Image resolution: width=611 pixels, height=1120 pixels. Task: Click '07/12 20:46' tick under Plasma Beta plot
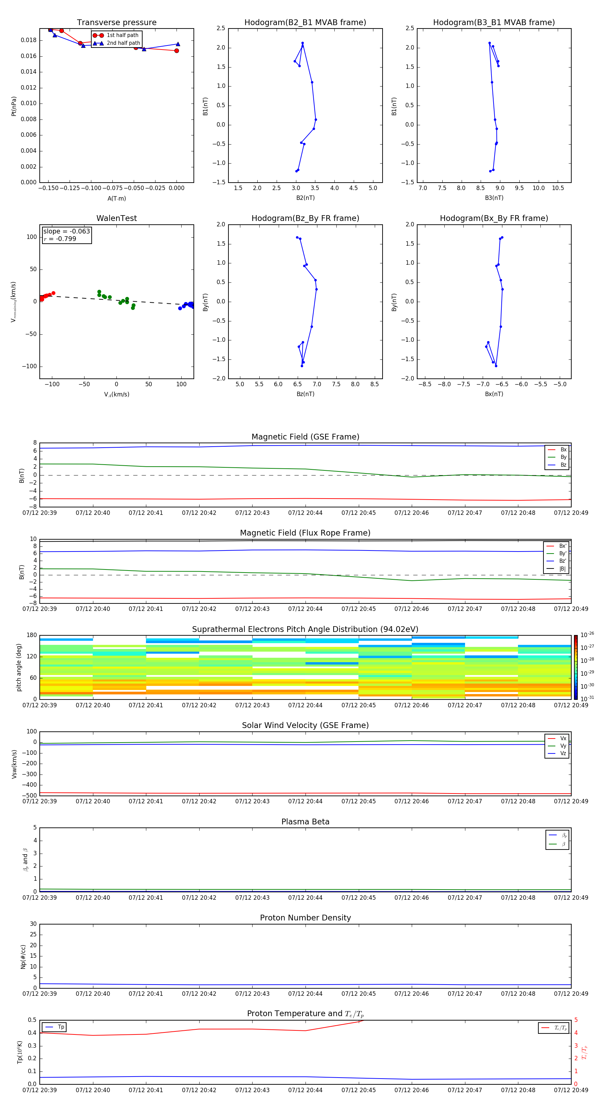[411, 898]
